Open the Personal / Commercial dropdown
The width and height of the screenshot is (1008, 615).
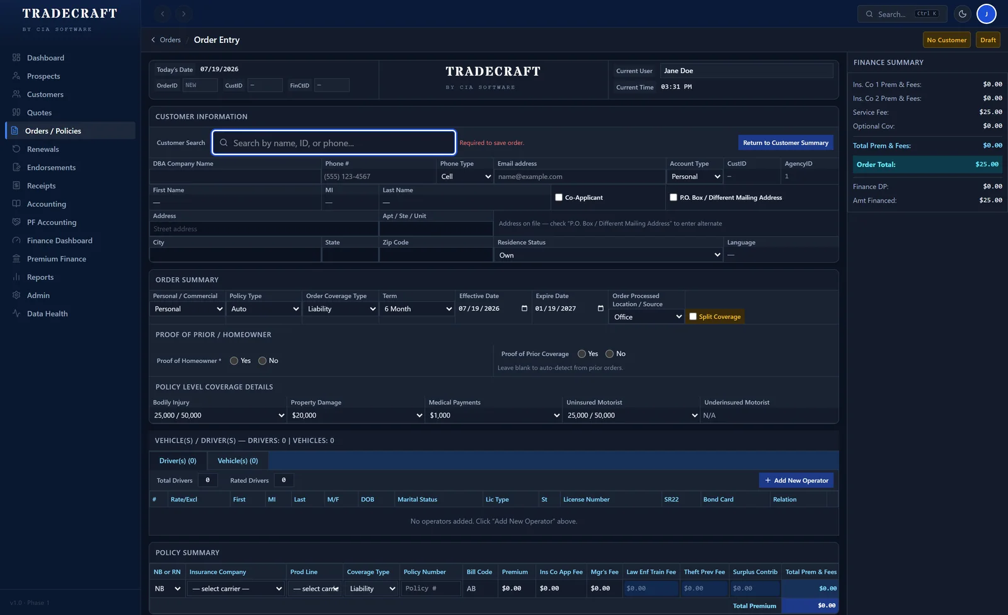click(188, 309)
